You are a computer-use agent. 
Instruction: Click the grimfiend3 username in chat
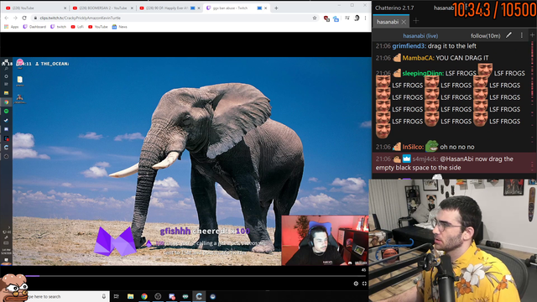click(x=409, y=46)
